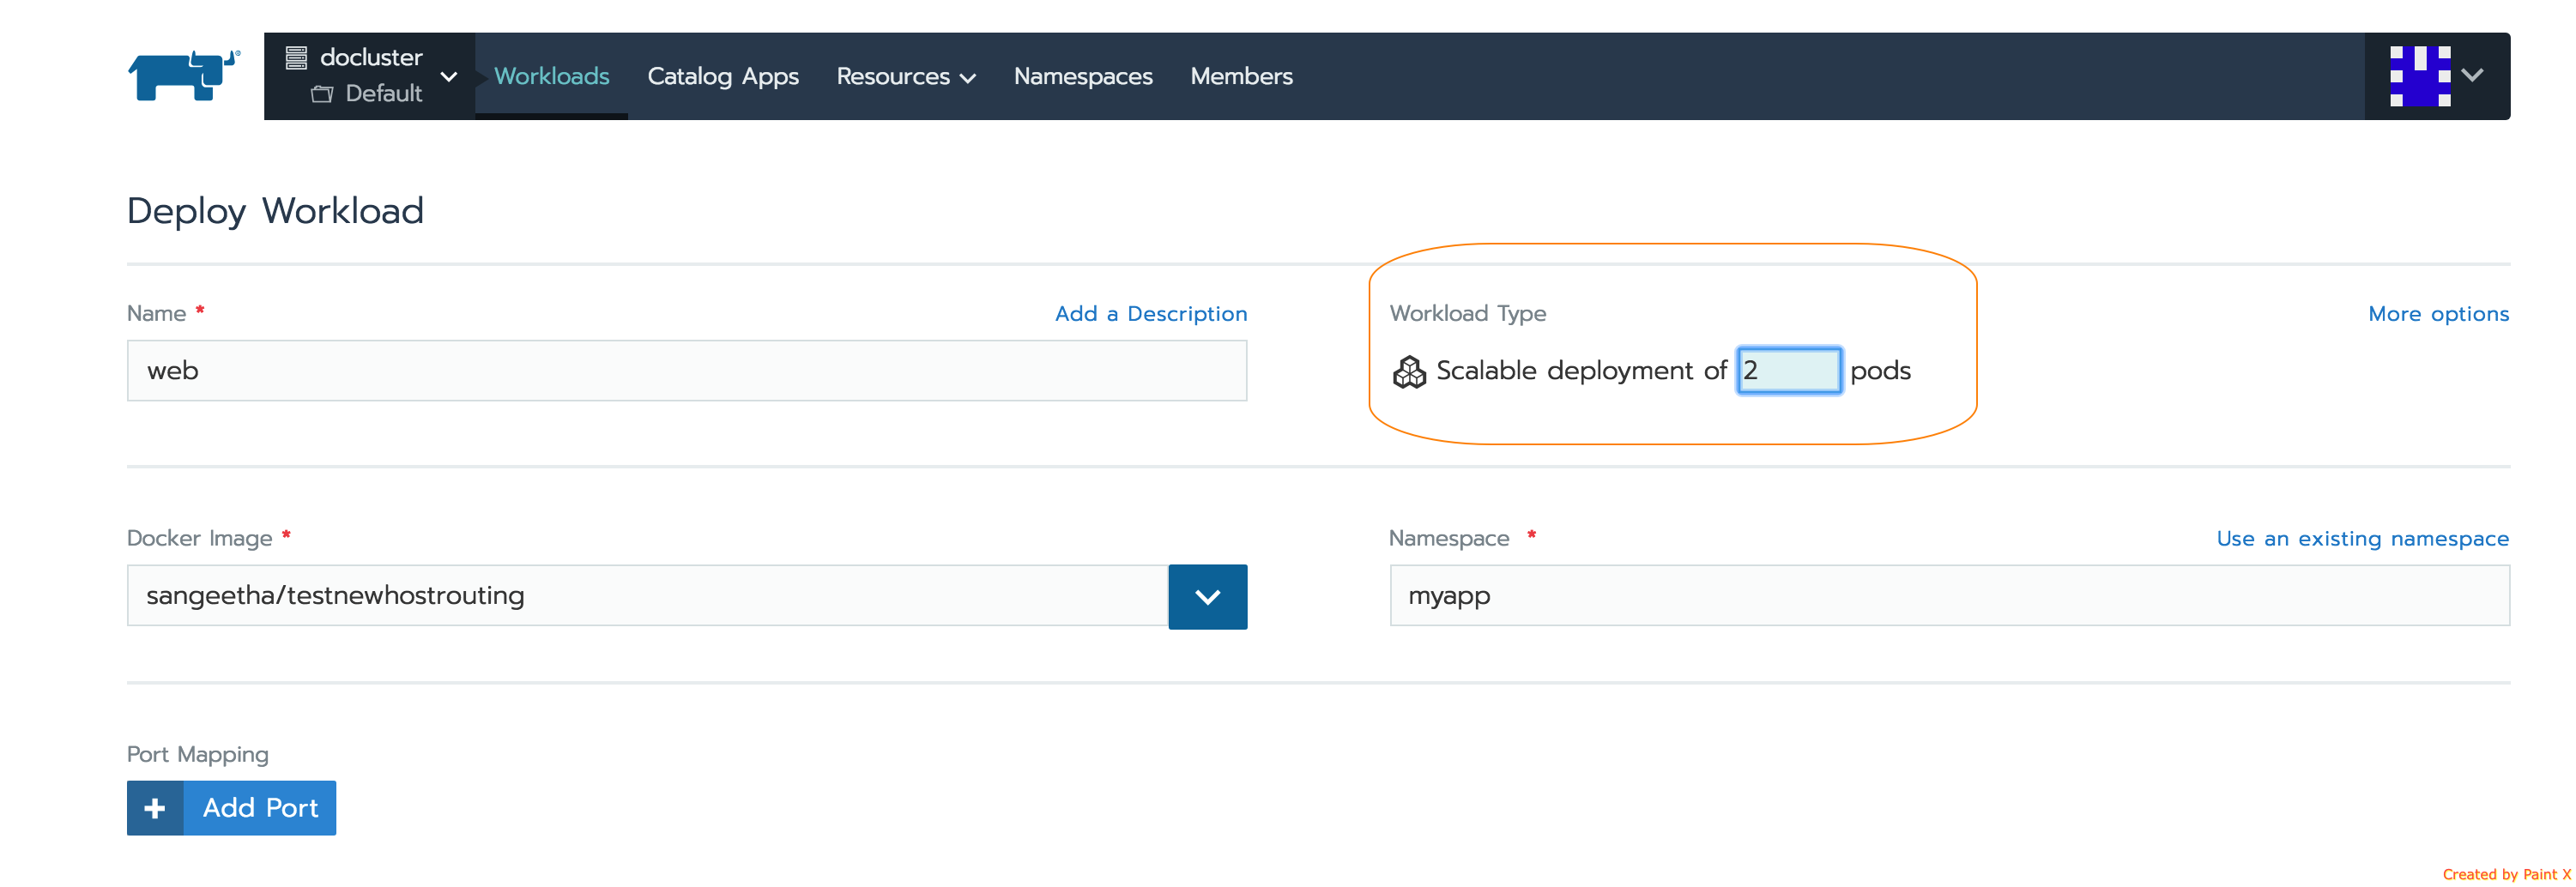Expand the Resources menu
Viewport: 2576px width, 887px height.
tap(905, 76)
